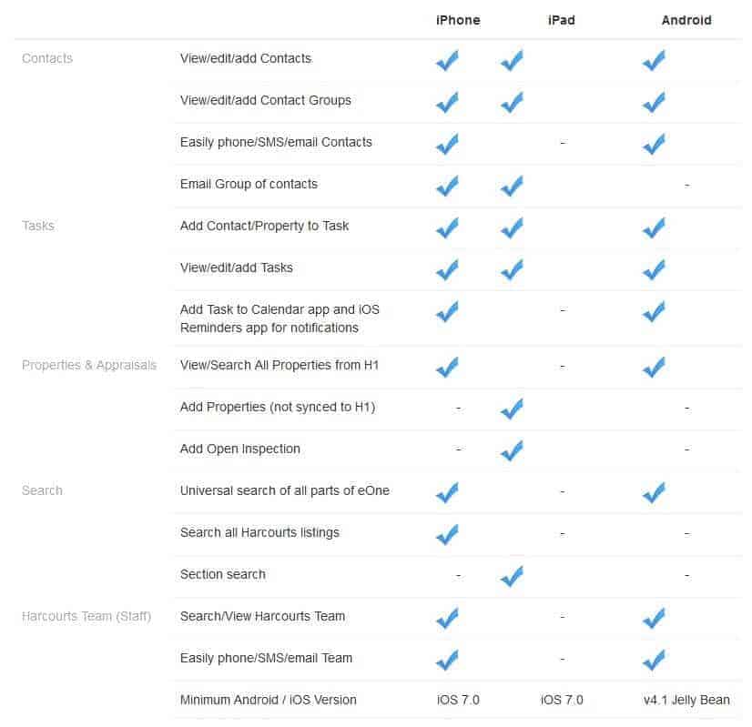Click Add Task to Calendar app feature text

[x=279, y=318]
